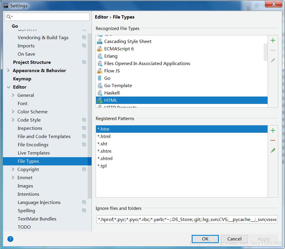Image resolution: width=285 pixels, height=249 pixels.
Task: Click the project-level icon beside Spelling
Action: [84, 210]
